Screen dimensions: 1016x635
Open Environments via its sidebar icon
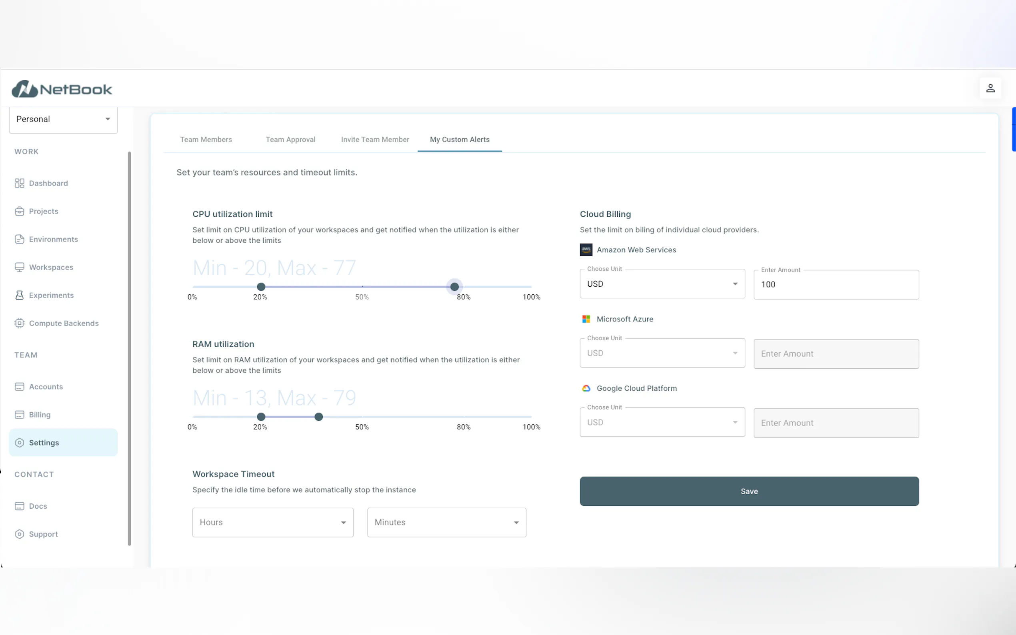[x=19, y=240]
